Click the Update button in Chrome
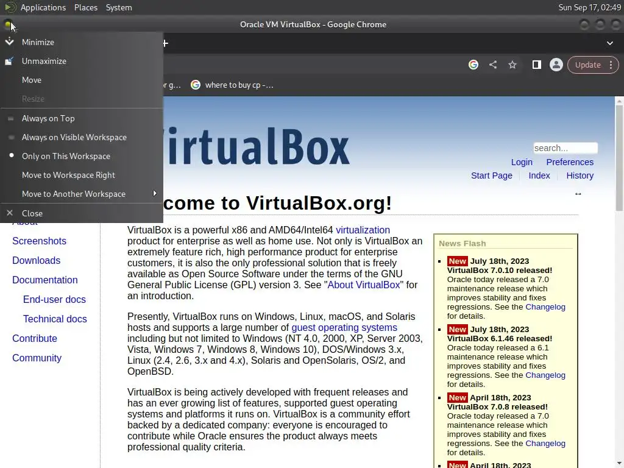The height and width of the screenshot is (468, 624). 588,65
